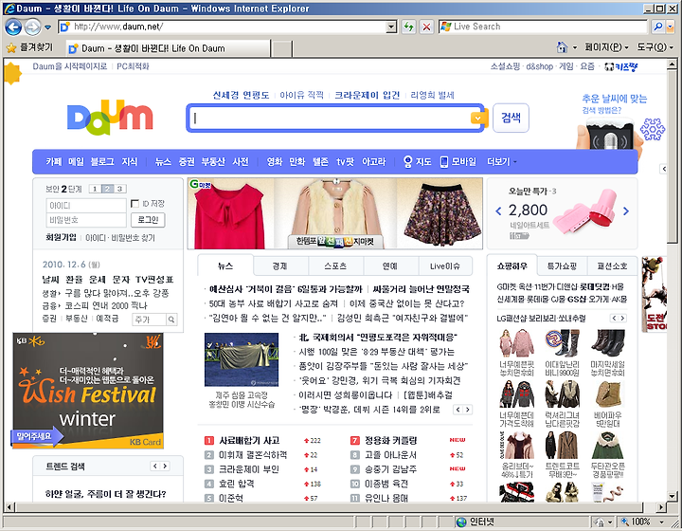
Task: Click the 인터넷 security zone status icon
Action: 461,522
